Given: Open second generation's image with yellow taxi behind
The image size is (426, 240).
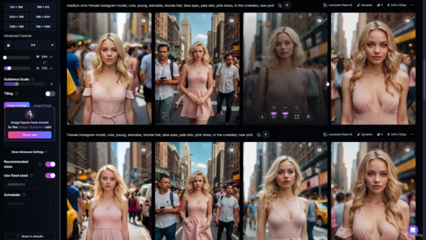Looking at the screenshot, I should pos(285,191).
